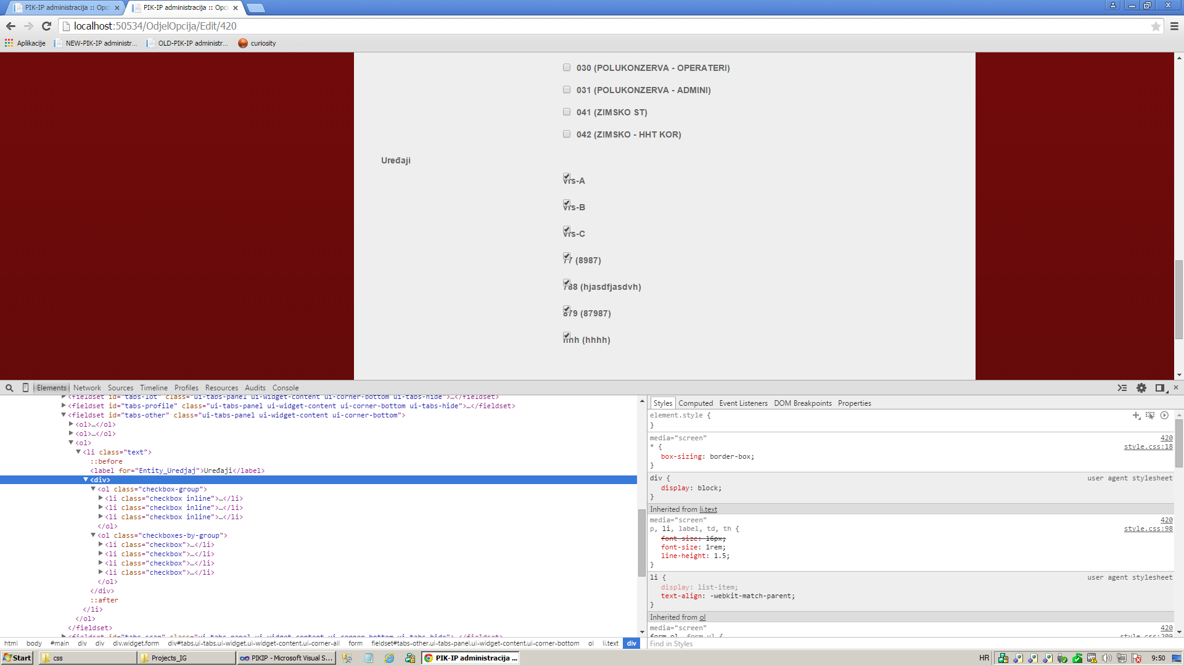1184x666 pixels.
Task: Switch to the Sources panel tab
Action: point(120,388)
